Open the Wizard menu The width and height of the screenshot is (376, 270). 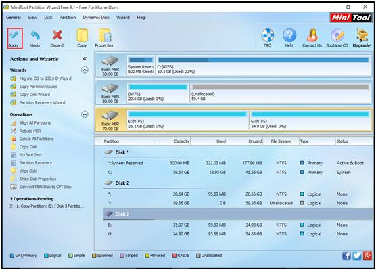tap(123, 18)
